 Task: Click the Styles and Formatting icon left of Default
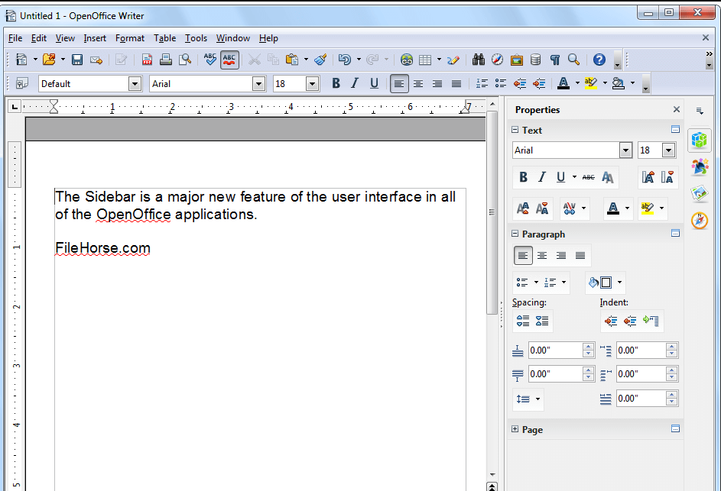pyautogui.click(x=22, y=83)
